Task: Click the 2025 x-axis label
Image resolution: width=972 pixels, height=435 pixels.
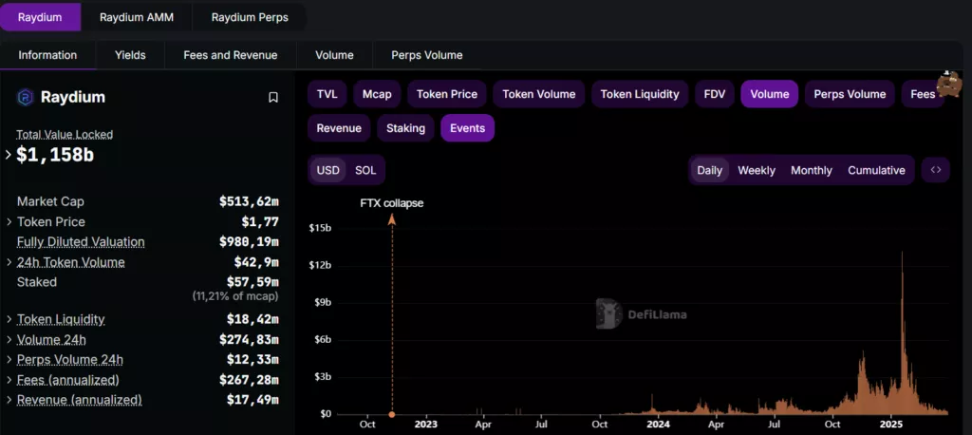Action: 890,426
